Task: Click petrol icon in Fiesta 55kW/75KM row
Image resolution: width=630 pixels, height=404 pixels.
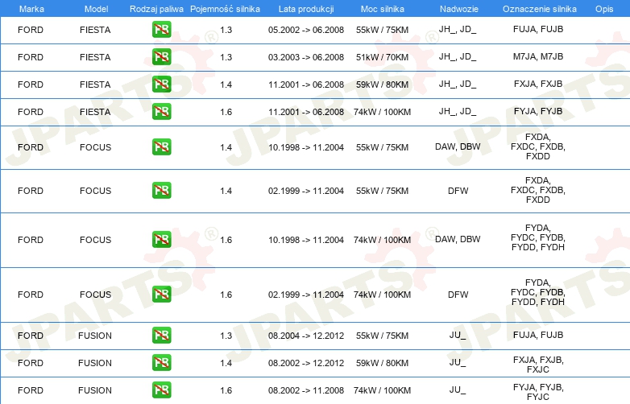Action: 161,31
